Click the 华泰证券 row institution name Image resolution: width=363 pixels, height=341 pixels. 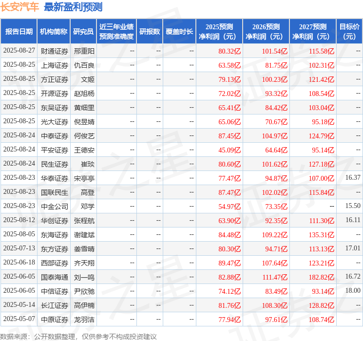pyautogui.click(x=54, y=178)
